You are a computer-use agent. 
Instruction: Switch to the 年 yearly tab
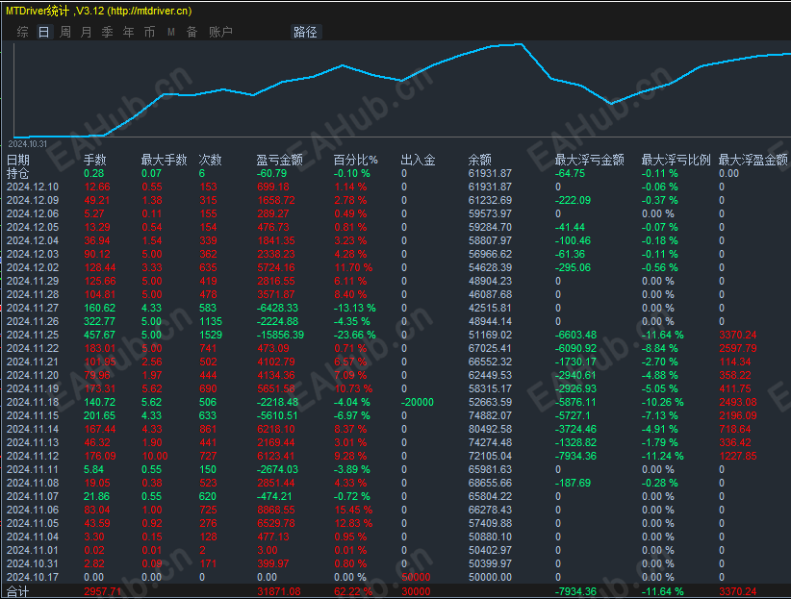pyautogui.click(x=128, y=32)
